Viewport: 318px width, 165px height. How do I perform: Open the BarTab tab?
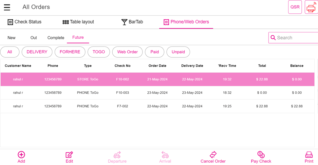(132, 22)
